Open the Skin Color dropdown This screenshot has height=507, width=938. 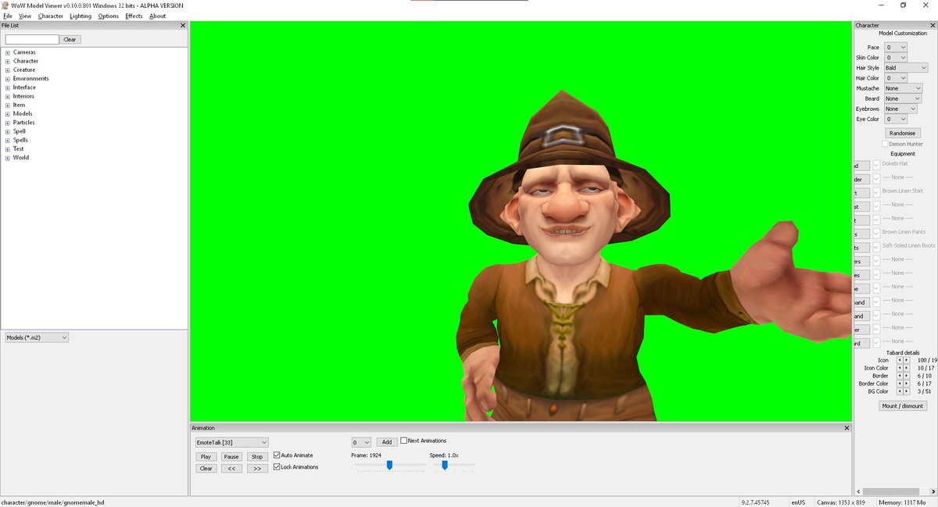tap(896, 58)
